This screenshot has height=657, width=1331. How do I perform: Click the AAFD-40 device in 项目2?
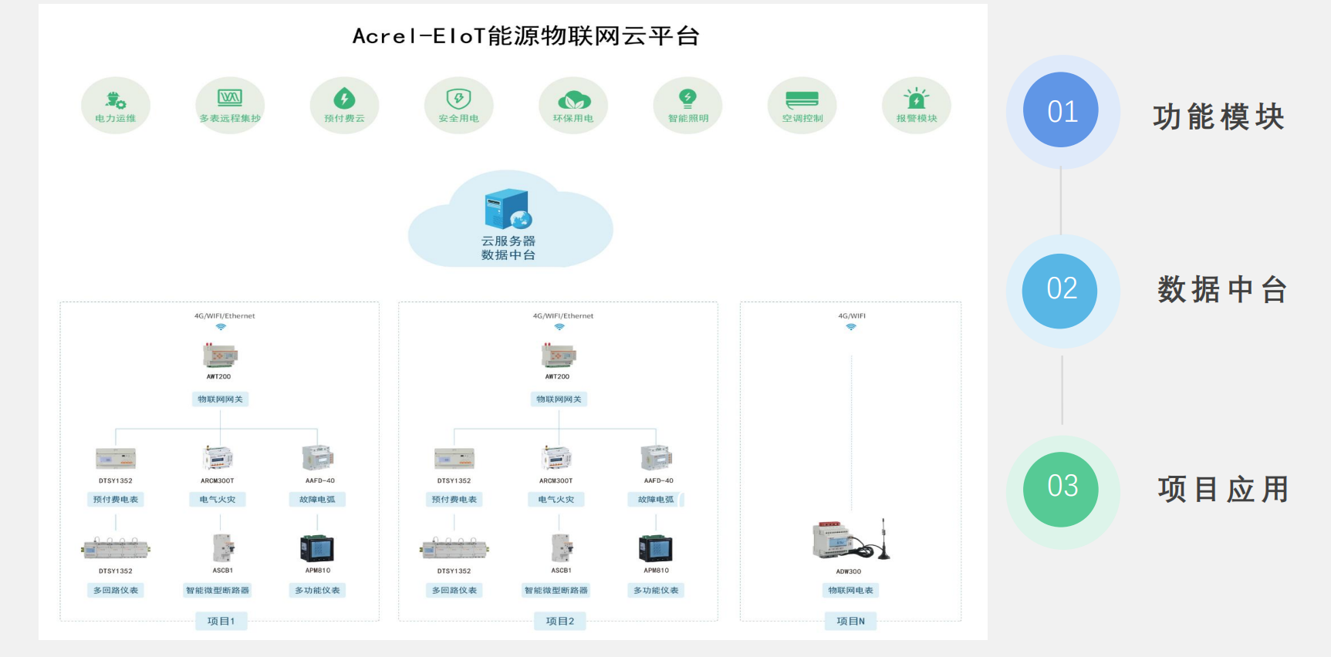coord(657,457)
